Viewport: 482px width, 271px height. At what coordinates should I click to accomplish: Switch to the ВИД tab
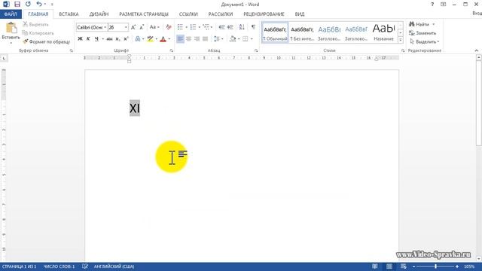(300, 14)
